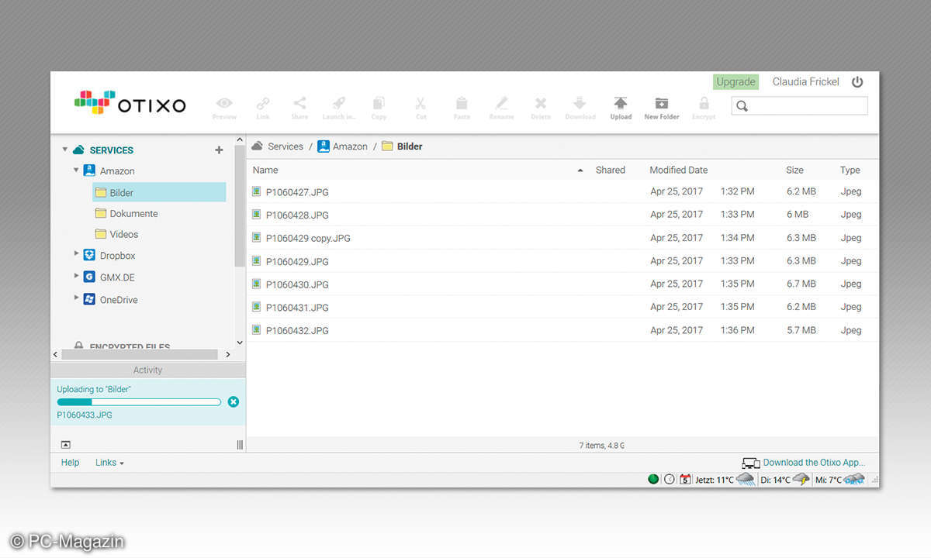This screenshot has width=931, height=558.
Task: Click the Upload icon in toolbar
Action: [x=621, y=103]
